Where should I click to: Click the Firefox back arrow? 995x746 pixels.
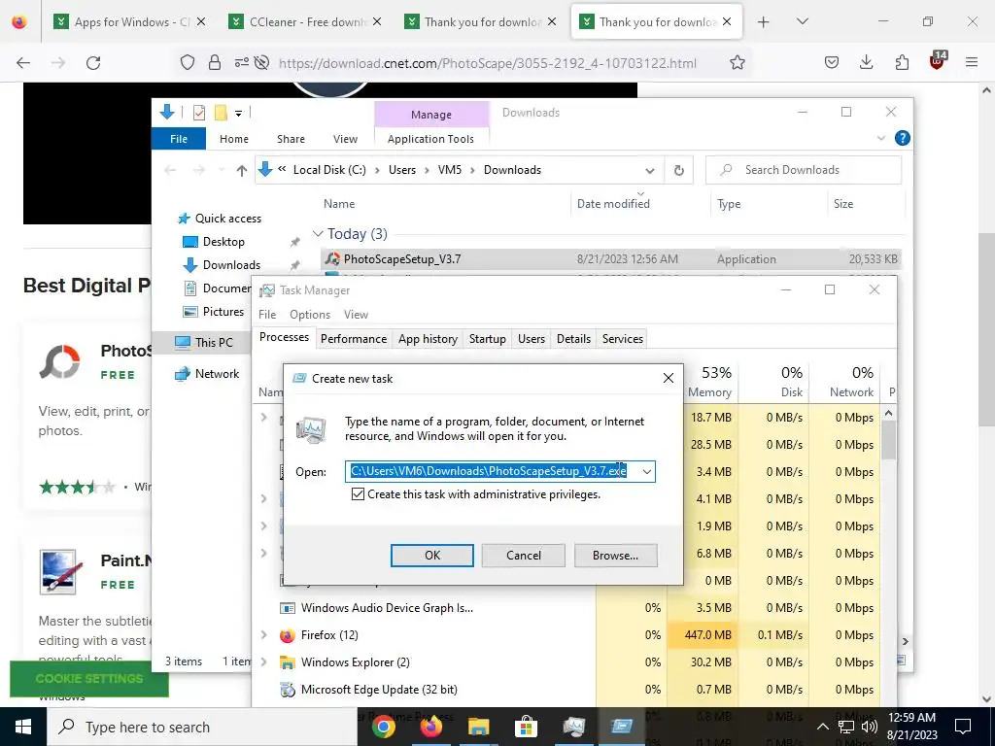coord(23,62)
